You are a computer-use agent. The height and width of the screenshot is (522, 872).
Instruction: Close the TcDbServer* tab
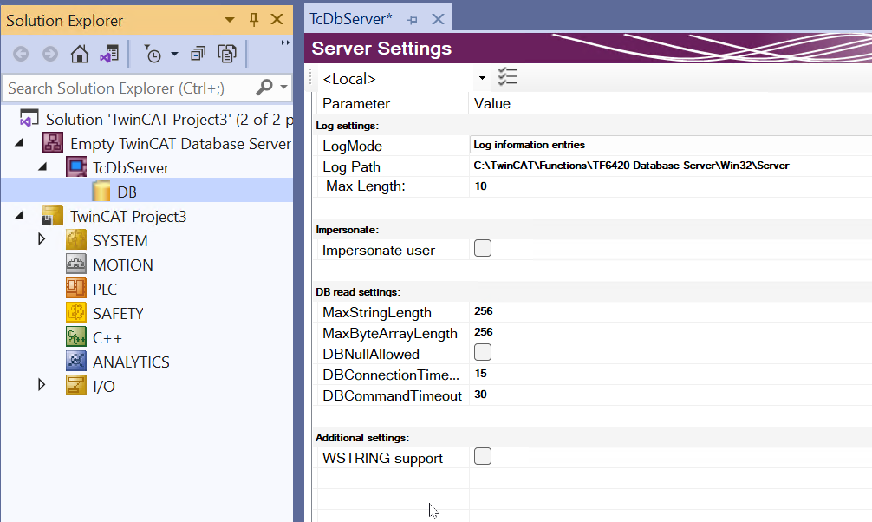tap(439, 19)
